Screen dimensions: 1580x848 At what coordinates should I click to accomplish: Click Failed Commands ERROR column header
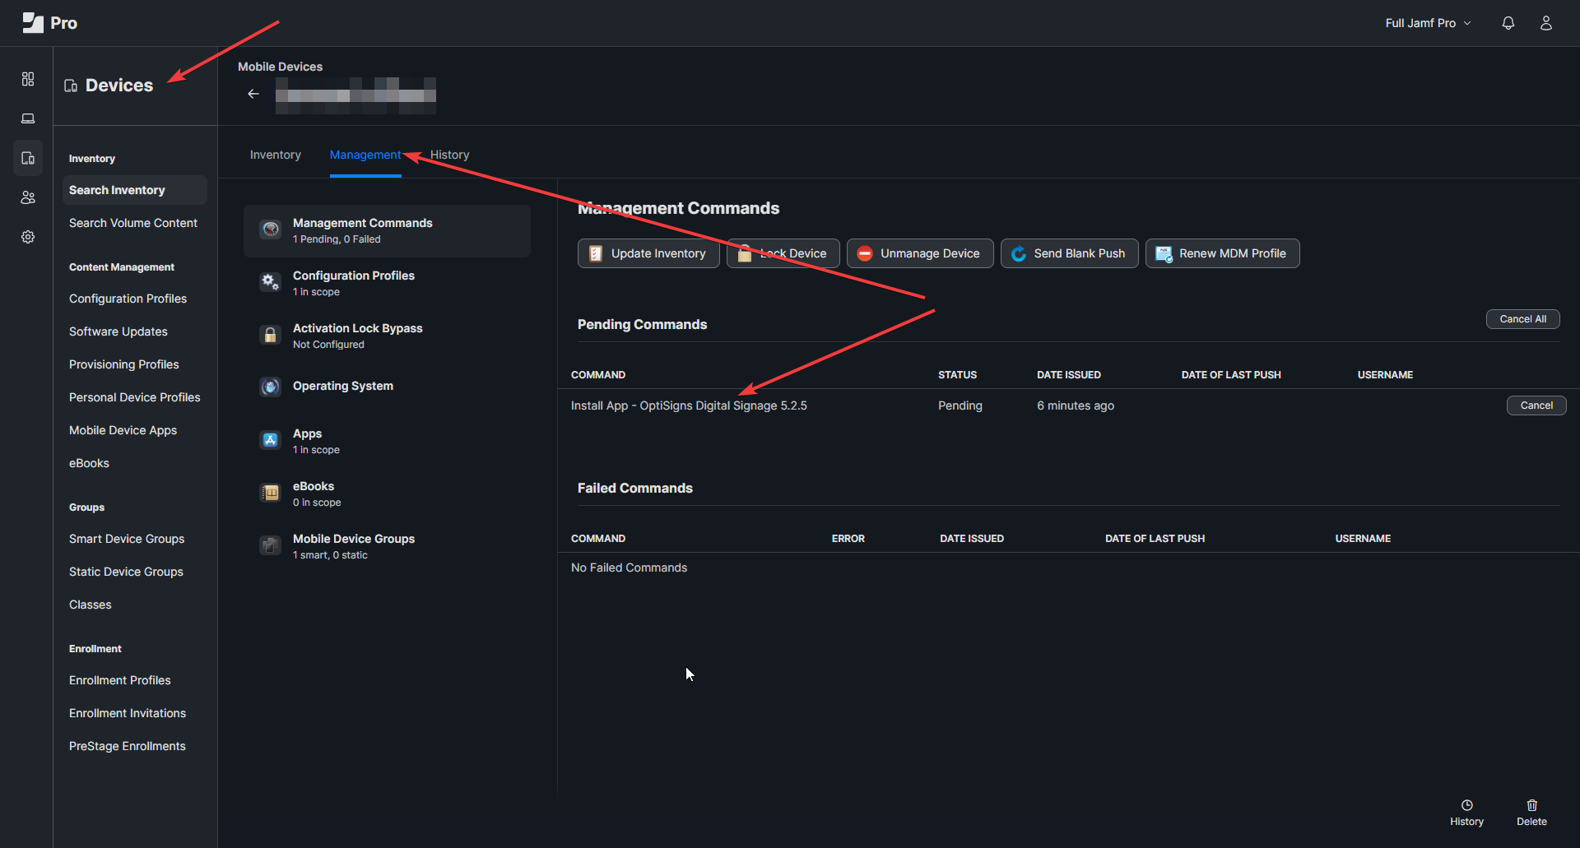pos(848,539)
